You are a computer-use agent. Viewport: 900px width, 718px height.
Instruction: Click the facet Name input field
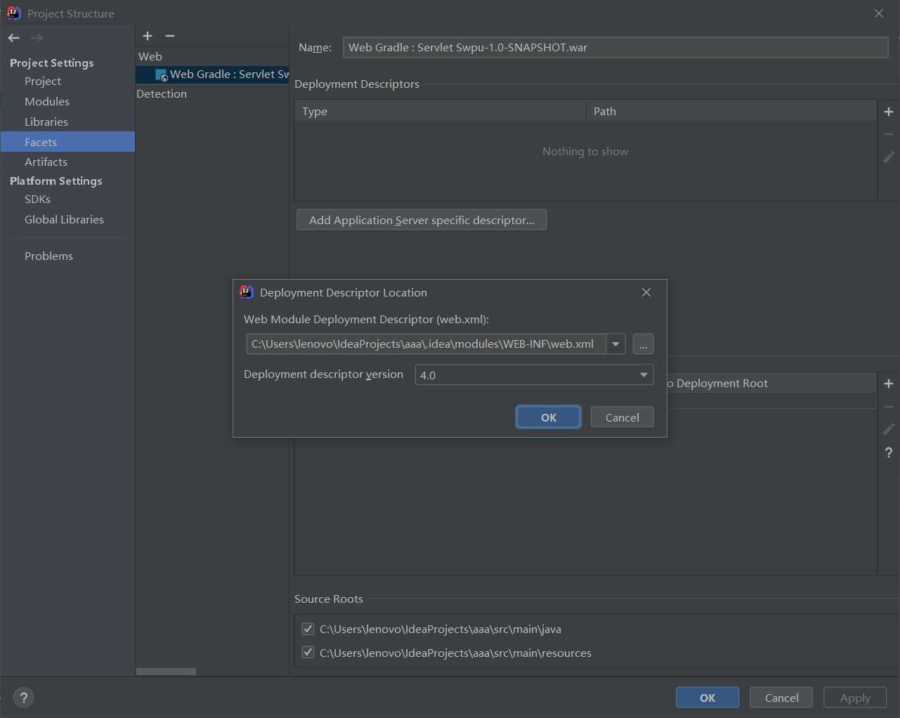(615, 48)
